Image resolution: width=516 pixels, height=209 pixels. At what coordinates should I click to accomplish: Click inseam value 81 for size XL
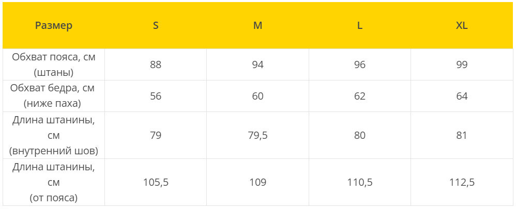coord(462,135)
